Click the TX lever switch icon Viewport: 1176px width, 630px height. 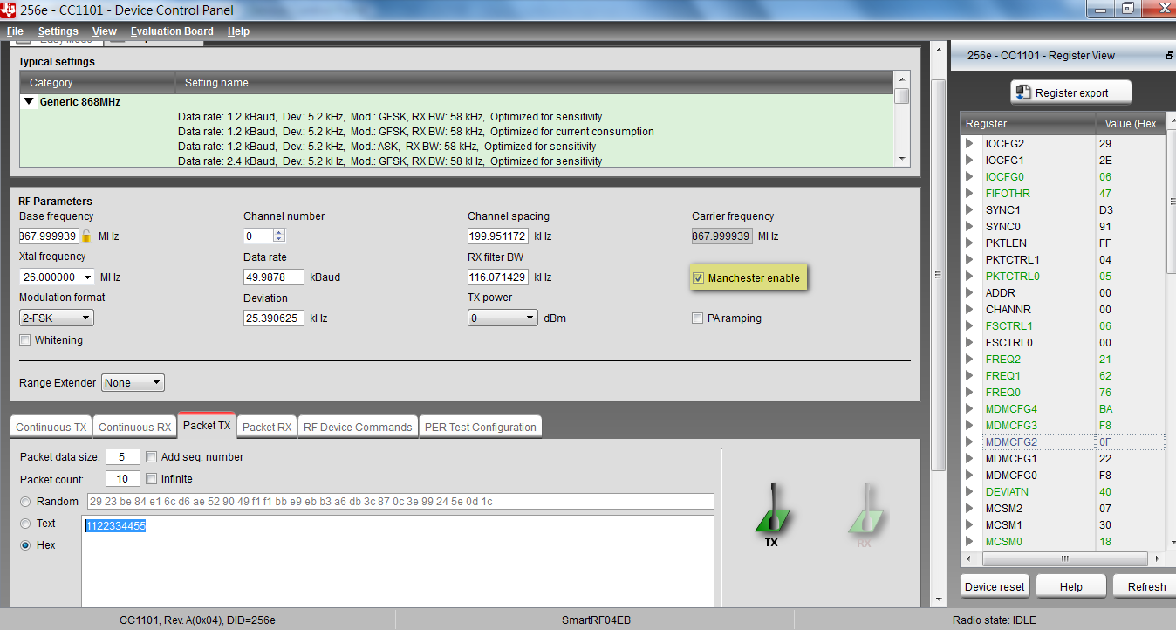pos(771,508)
